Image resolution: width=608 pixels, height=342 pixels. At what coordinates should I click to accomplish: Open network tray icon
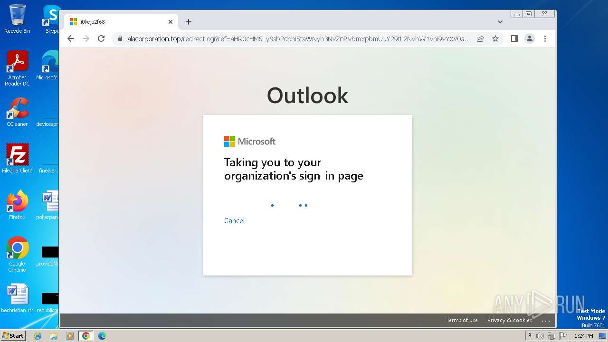click(x=551, y=336)
